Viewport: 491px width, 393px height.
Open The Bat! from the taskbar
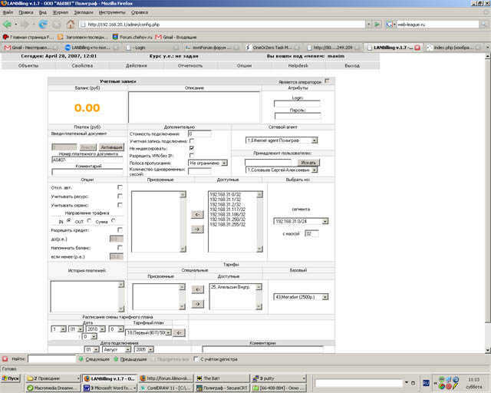tap(221, 378)
